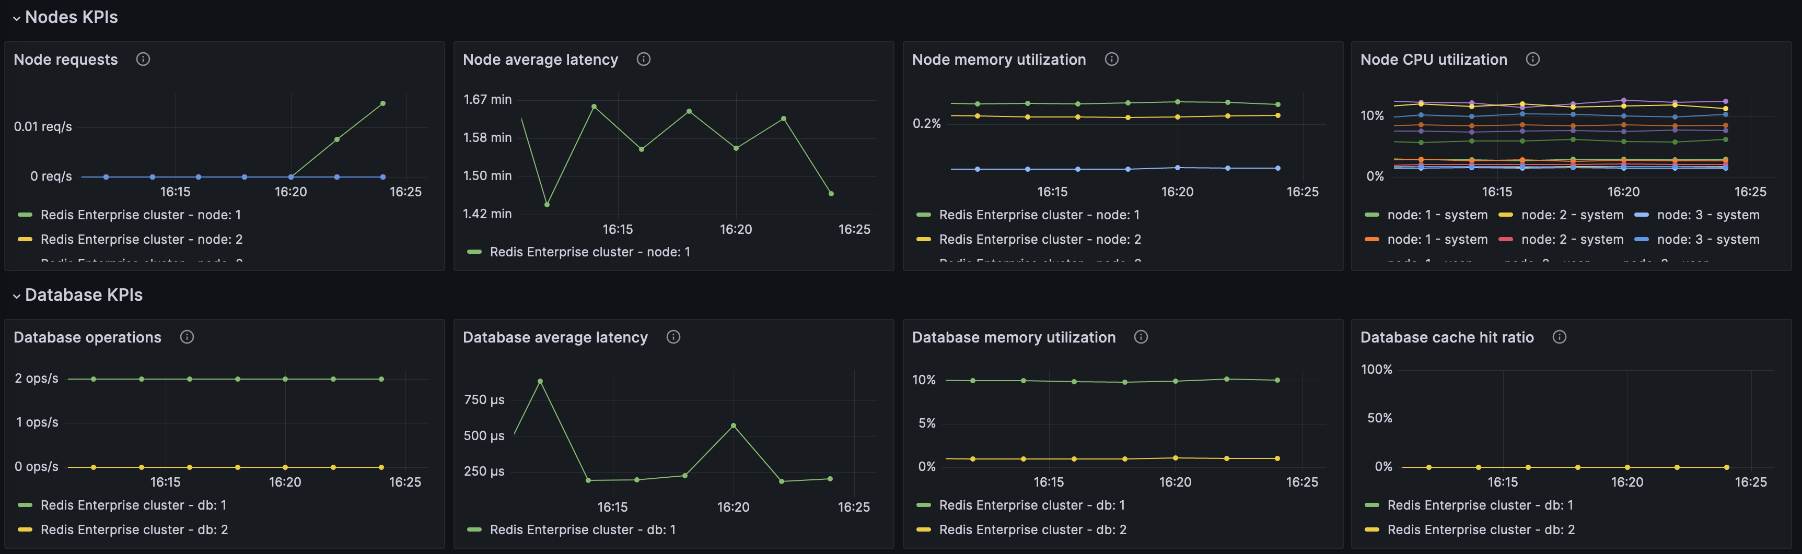Click the Database cache hit ratio info icon
Image resolution: width=1802 pixels, height=554 pixels.
pyautogui.click(x=1559, y=336)
